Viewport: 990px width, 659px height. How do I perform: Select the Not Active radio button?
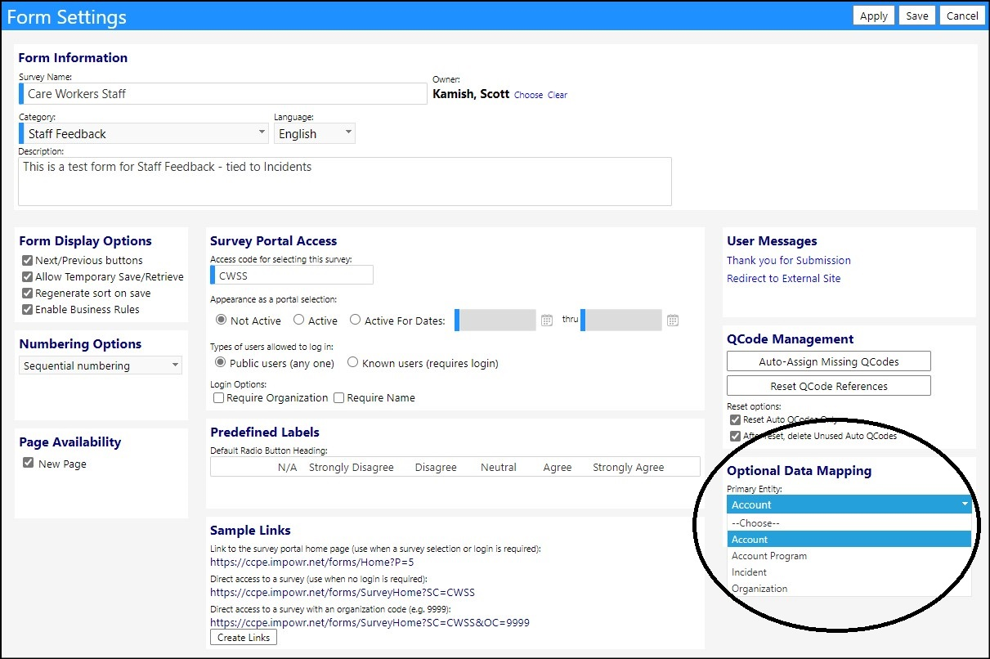coord(221,321)
